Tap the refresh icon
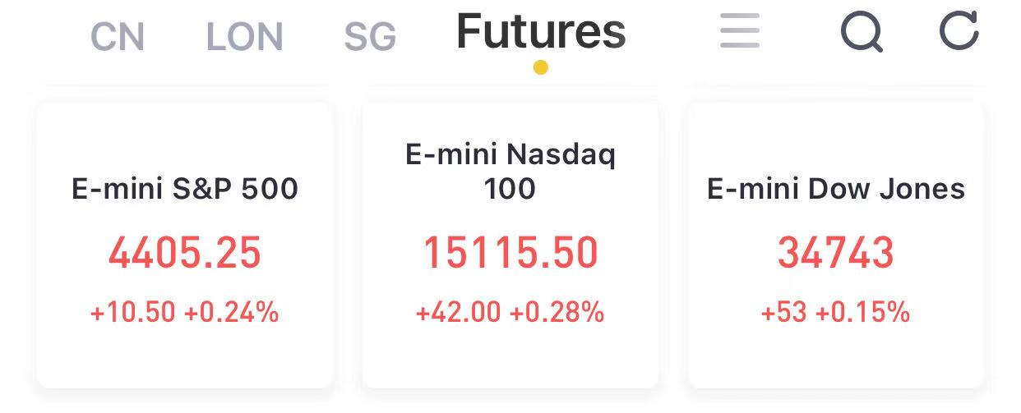 point(959,30)
